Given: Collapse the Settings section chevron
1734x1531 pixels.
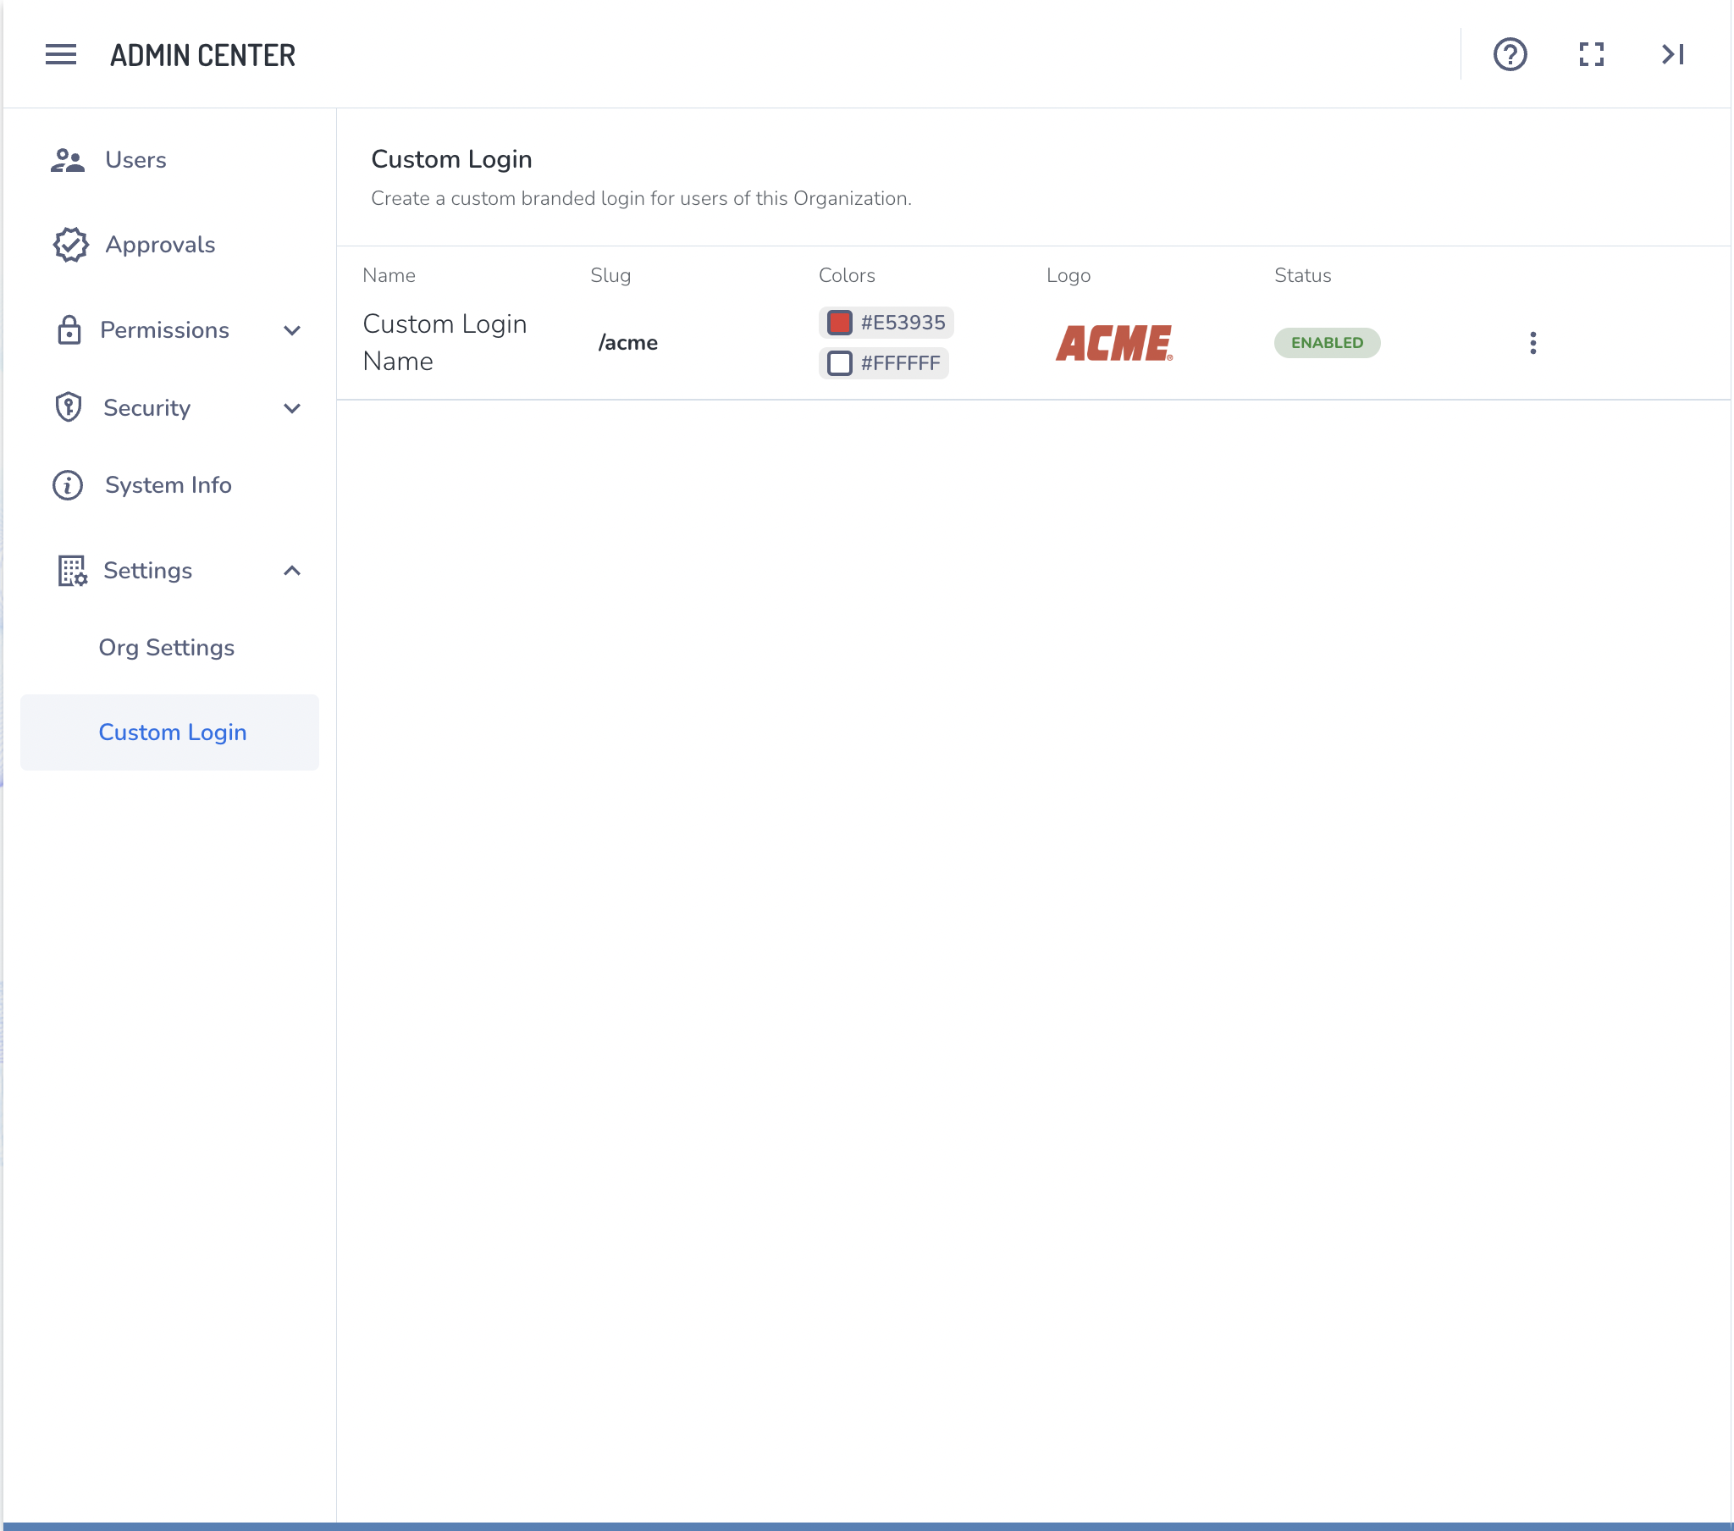Looking at the screenshot, I should pos(292,571).
